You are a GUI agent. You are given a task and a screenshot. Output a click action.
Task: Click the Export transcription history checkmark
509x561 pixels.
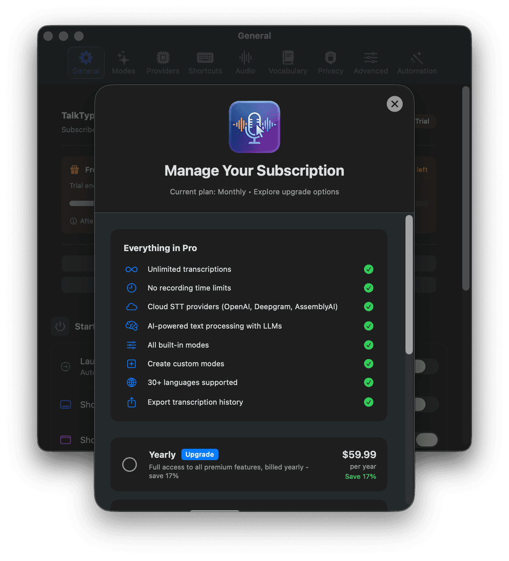point(369,402)
